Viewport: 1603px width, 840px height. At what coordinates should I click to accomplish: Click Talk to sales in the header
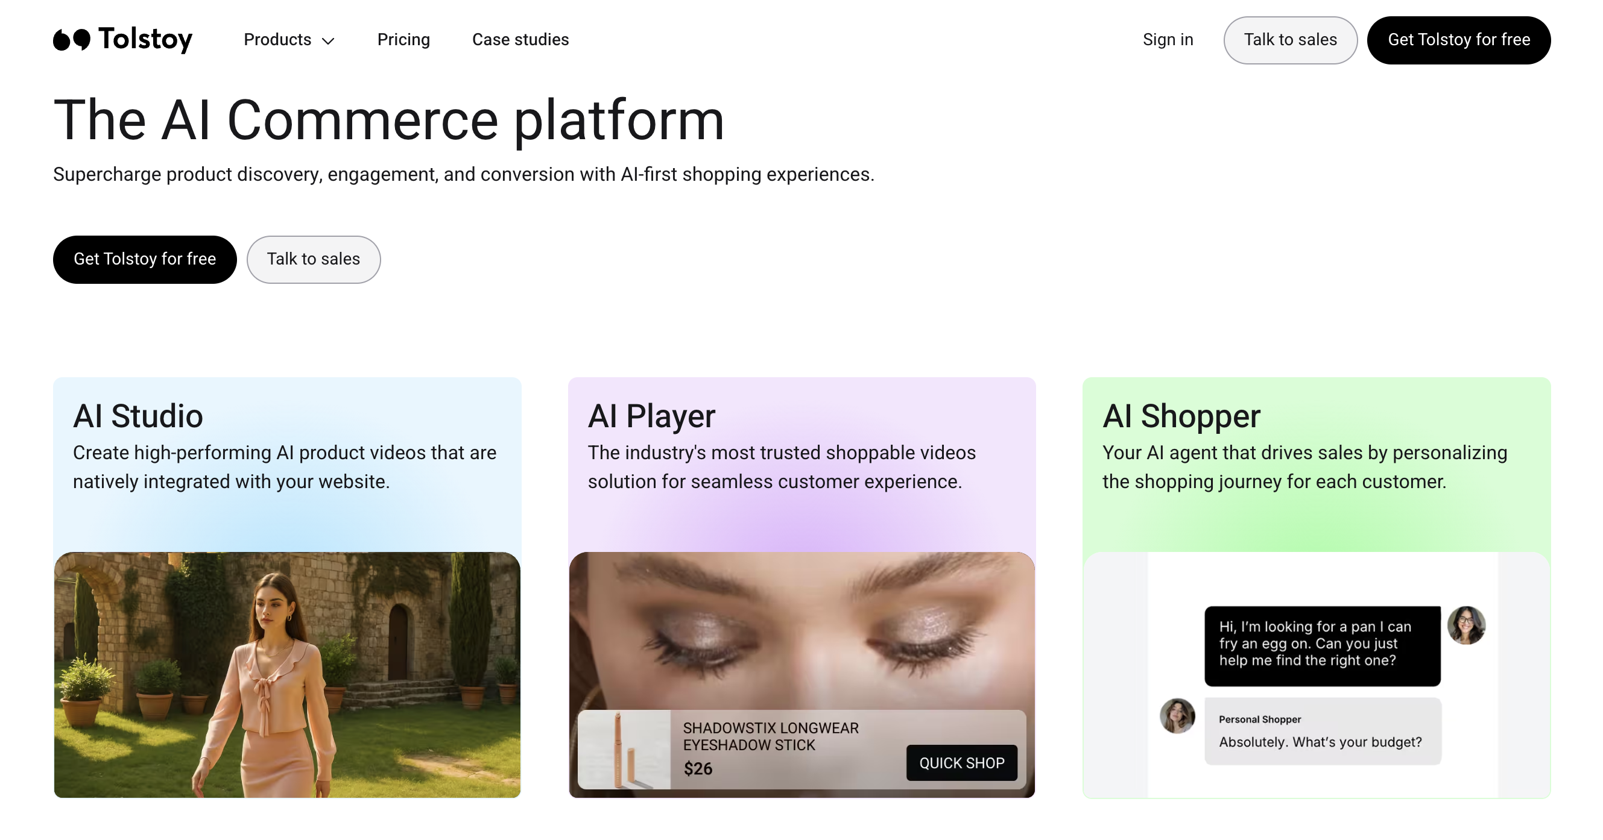1290,40
